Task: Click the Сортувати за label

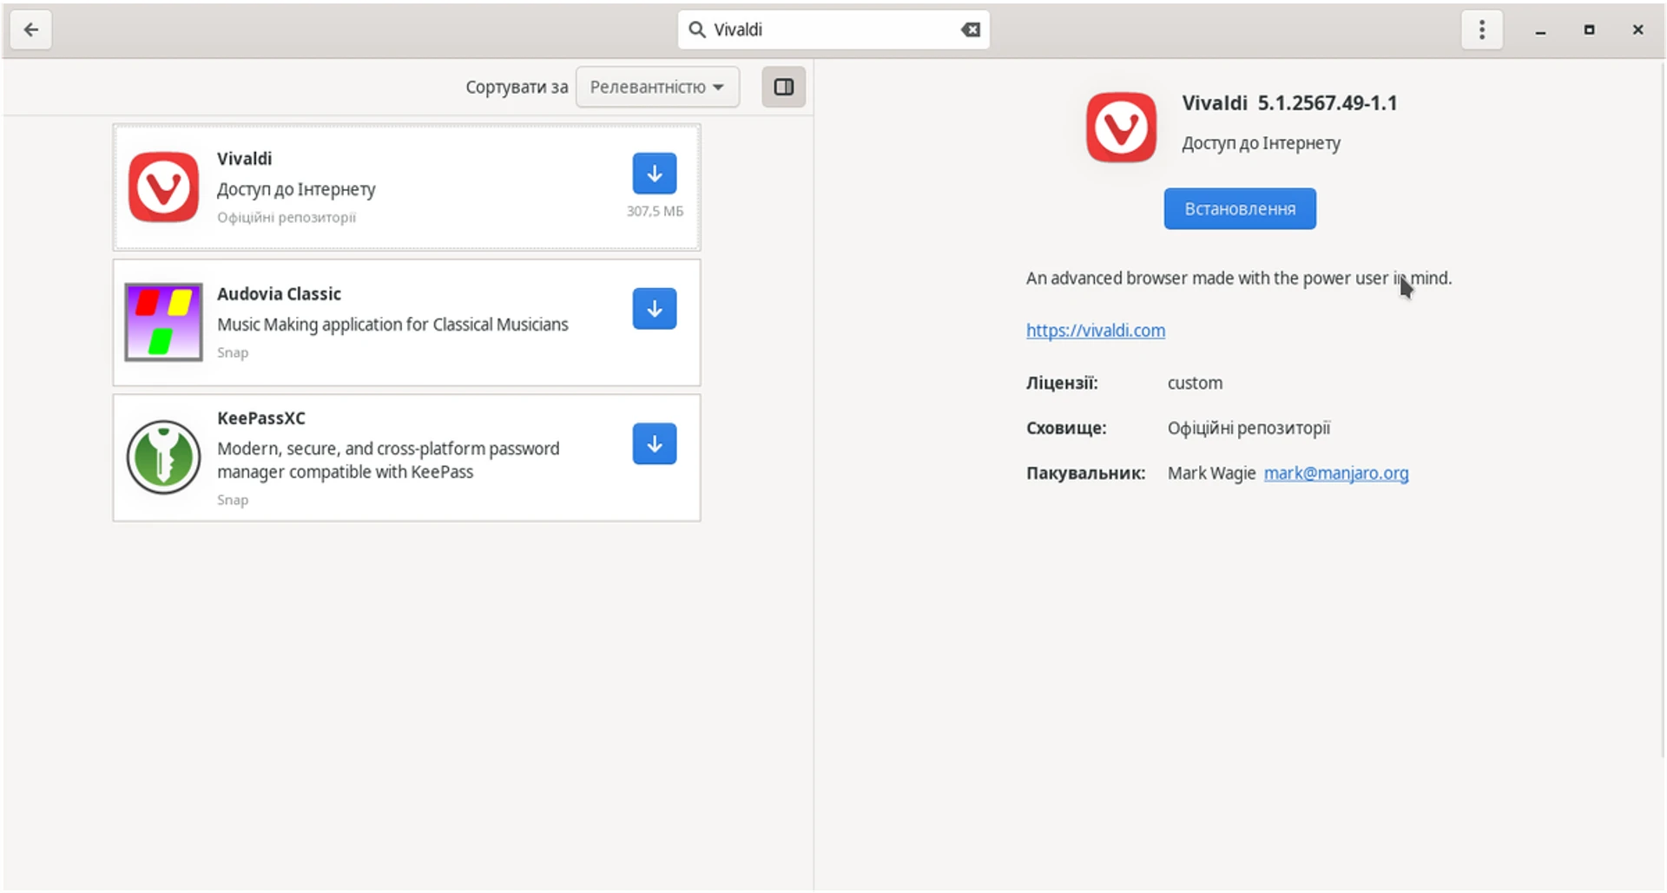Action: [x=517, y=87]
